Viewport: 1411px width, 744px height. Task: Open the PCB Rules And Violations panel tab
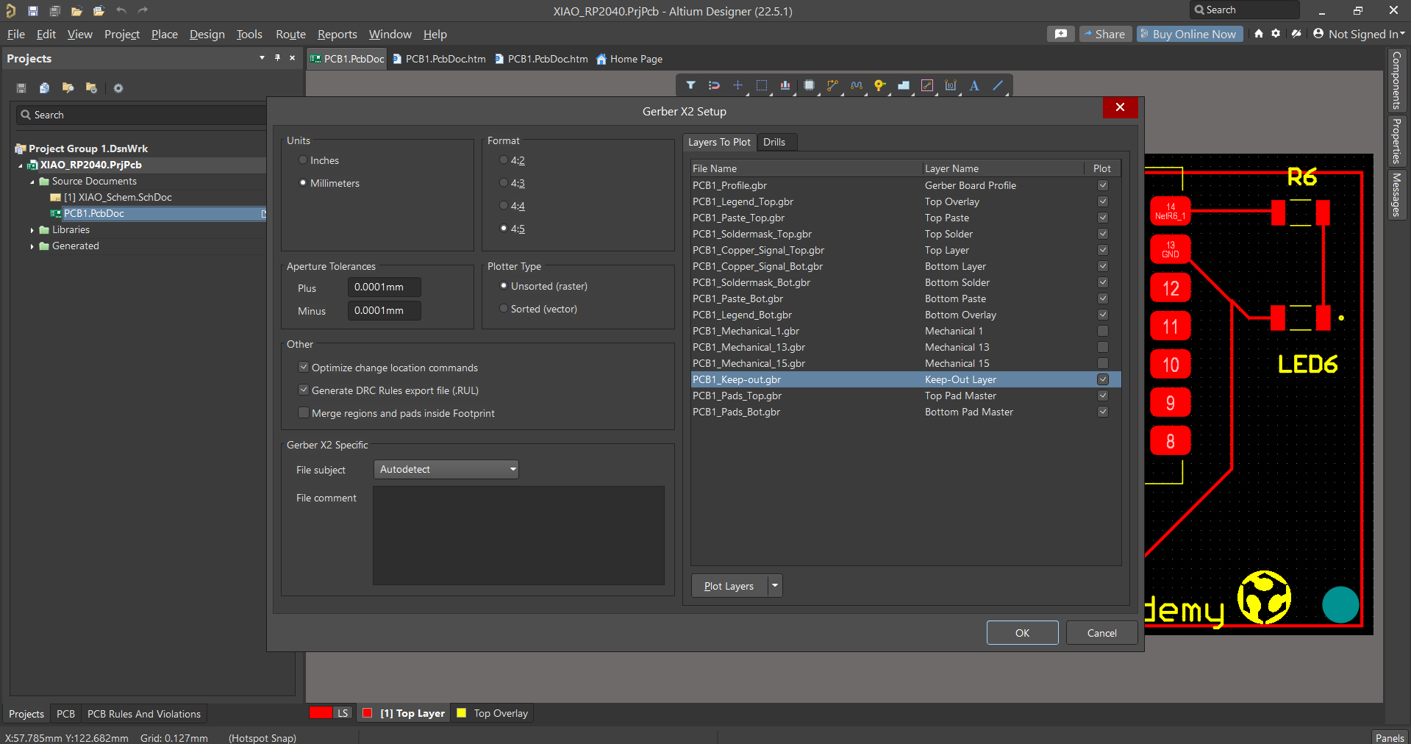[144, 714]
